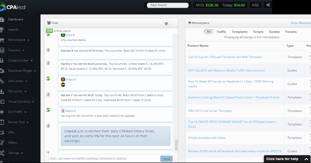Open the NBA 2K15 Link Locker Template listing
Image resolution: width=311 pixels, height=163 pixels.
[x=210, y=111]
